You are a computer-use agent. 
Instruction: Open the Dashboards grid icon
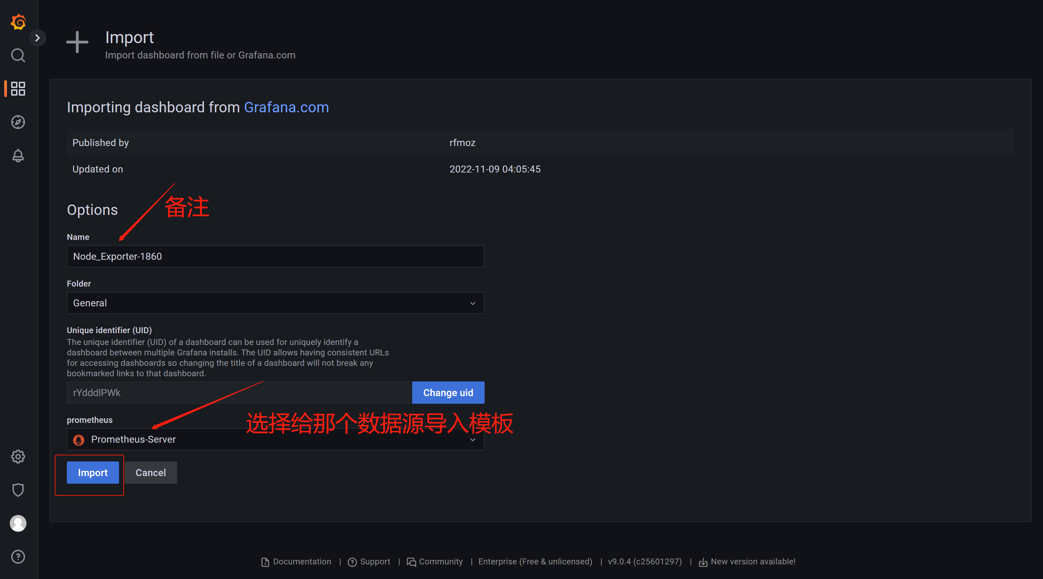18,89
